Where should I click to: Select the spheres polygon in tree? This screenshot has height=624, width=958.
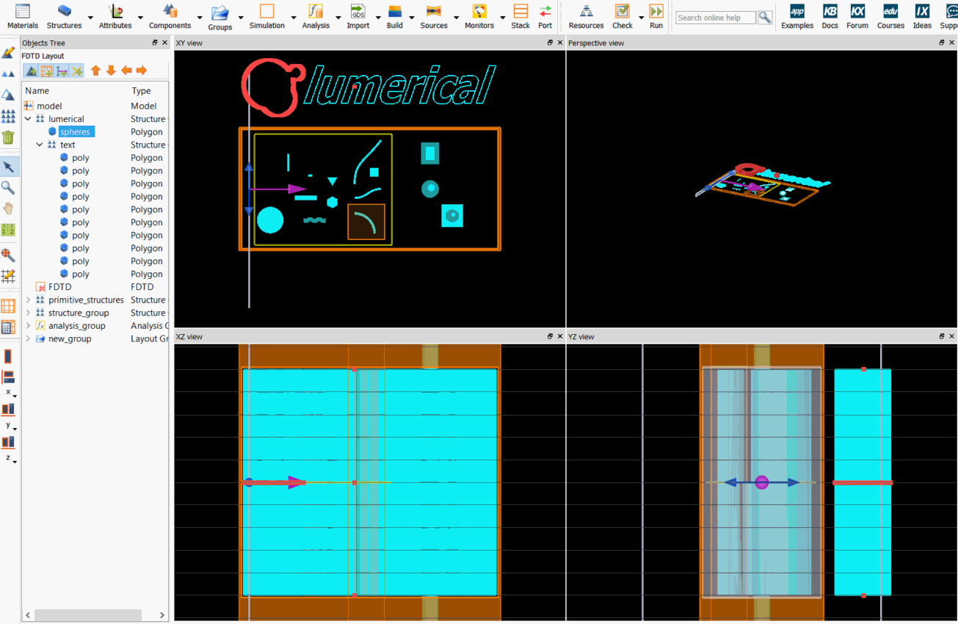75,132
